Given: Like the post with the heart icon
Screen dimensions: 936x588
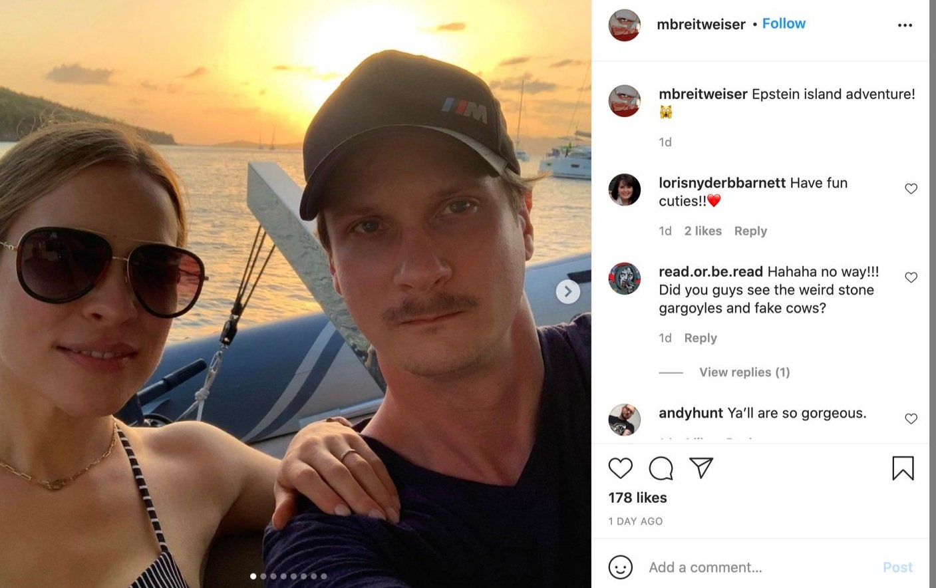Looking at the screenshot, I should [620, 468].
